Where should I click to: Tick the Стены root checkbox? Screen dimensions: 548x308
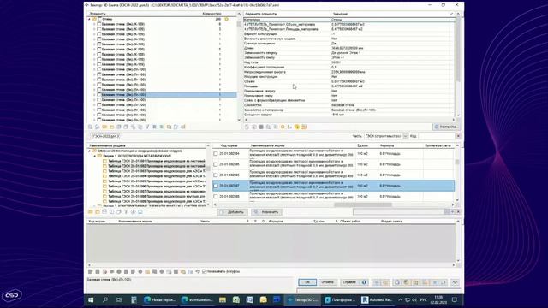tap(99, 19)
